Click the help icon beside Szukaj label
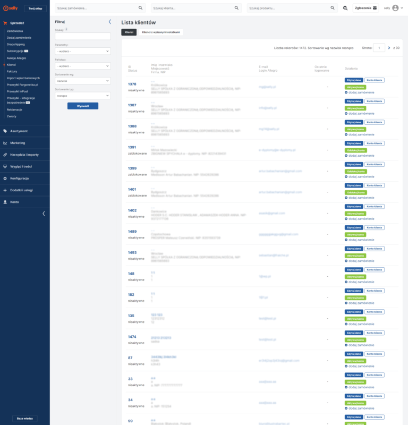Viewport: 408px width, 425px height. coord(66,30)
